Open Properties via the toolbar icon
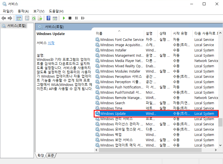223x164 pixels. coord(27,18)
